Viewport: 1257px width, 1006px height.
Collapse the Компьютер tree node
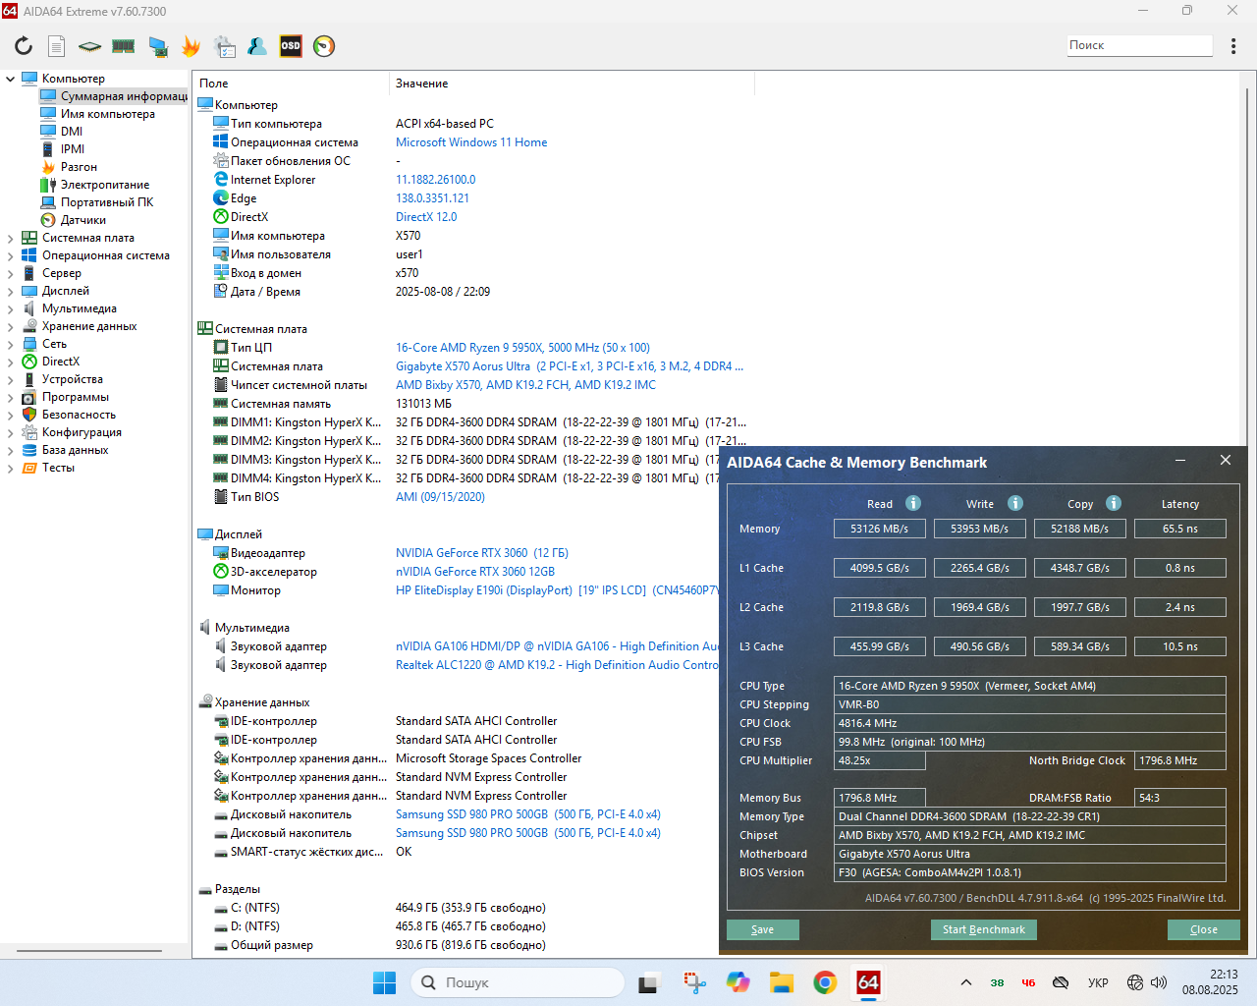click(11, 79)
